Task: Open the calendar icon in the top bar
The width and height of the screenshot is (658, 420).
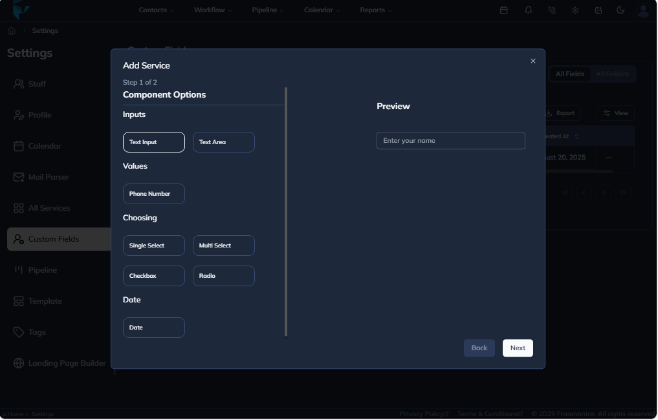Action: tap(504, 10)
